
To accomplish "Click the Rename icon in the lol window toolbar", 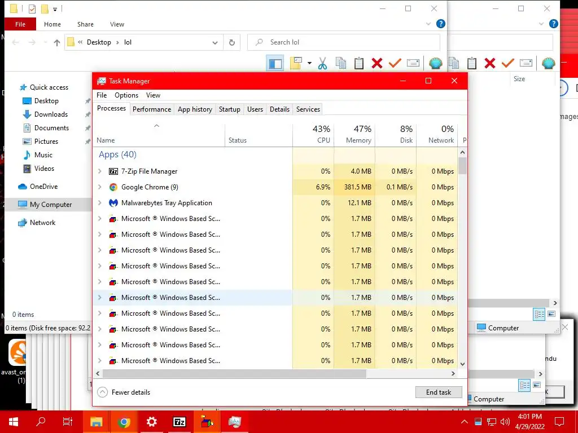I will (x=413, y=63).
